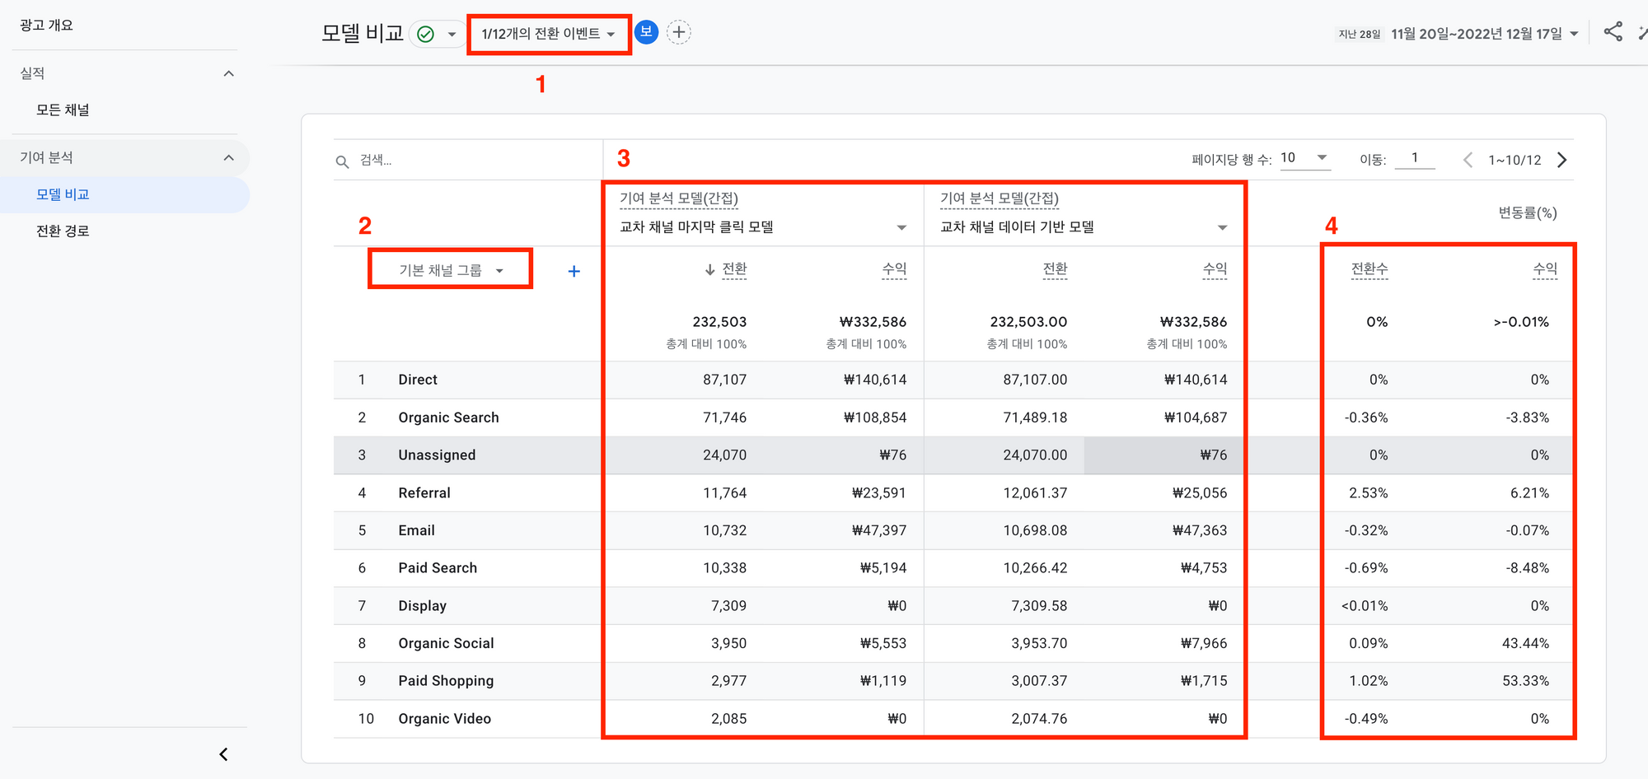Image resolution: width=1648 pixels, height=779 pixels.
Task: Click the Organic Search row label
Action: (448, 417)
